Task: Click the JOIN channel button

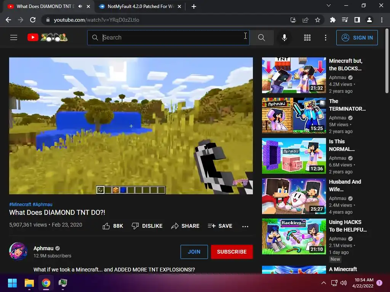Action: pos(194,252)
